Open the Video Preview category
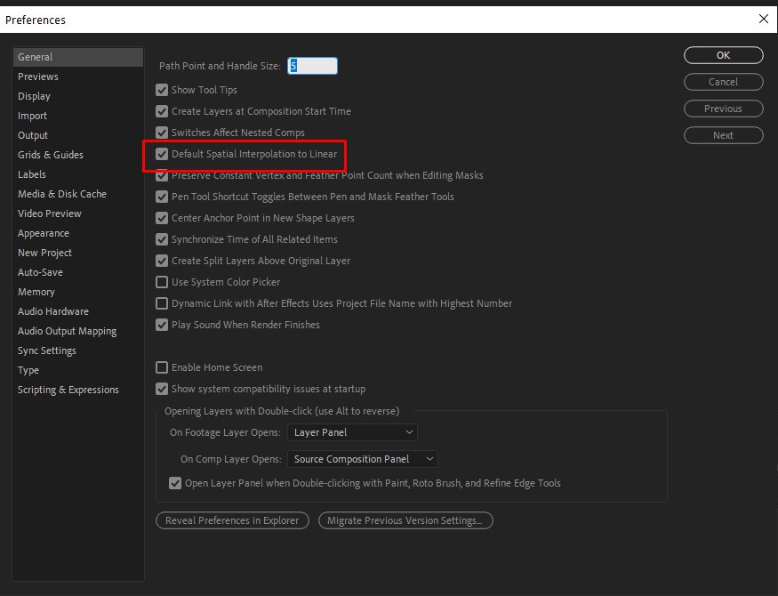This screenshot has height=596, width=778. [x=50, y=213]
